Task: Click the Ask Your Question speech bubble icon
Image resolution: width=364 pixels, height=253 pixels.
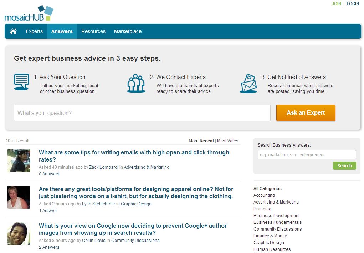Action: (21, 82)
